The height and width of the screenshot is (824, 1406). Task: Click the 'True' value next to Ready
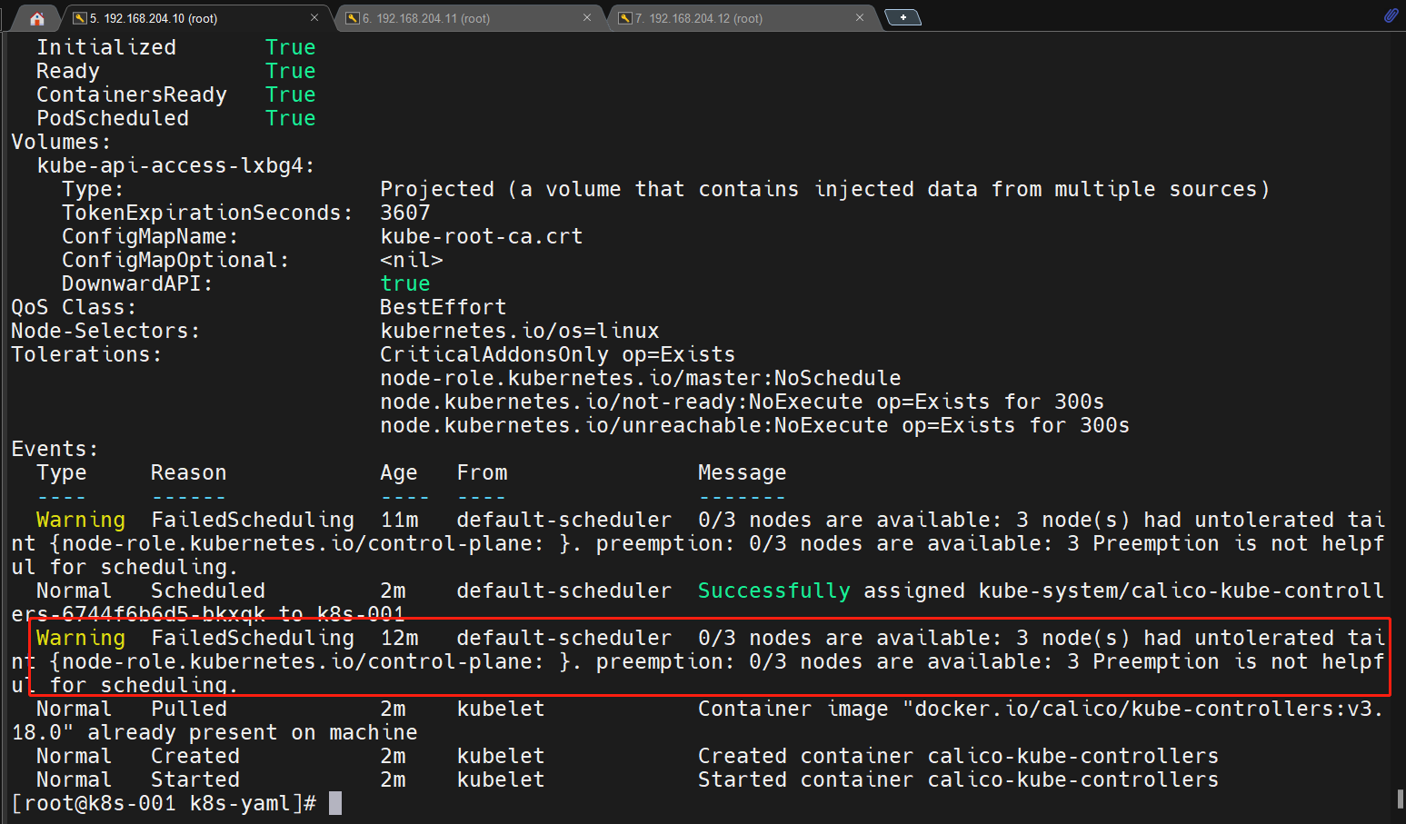291,71
